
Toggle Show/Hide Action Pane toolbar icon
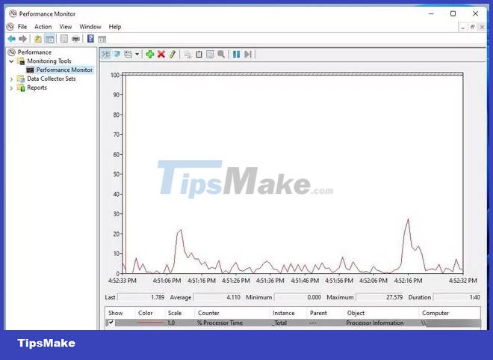click(102, 40)
